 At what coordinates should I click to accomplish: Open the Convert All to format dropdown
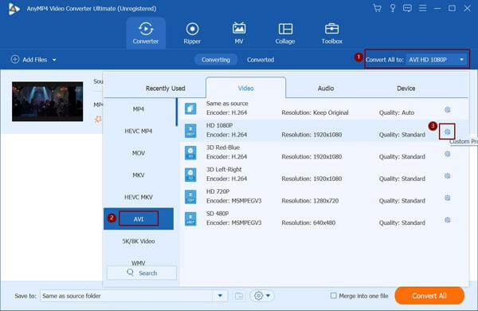click(x=437, y=60)
